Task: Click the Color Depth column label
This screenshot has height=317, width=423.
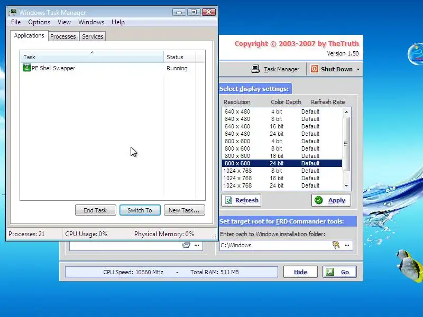Action: click(286, 102)
